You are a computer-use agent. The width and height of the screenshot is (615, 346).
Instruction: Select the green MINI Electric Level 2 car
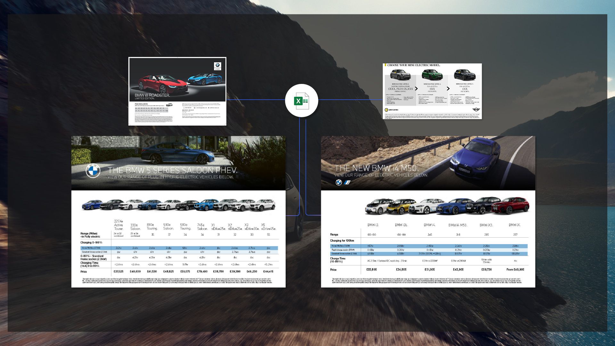click(x=432, y=75)
